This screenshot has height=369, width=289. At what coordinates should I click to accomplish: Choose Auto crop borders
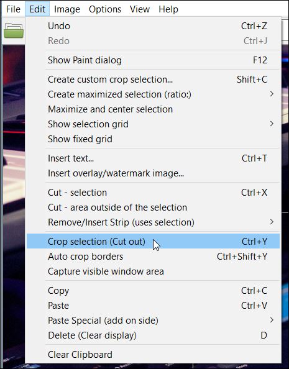(x=153, y=257)
